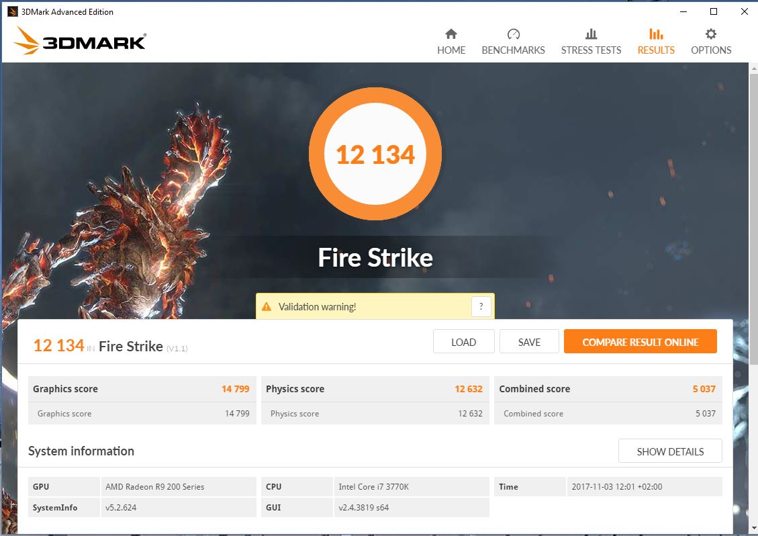Click the Time label cell

tap(530, 487)
